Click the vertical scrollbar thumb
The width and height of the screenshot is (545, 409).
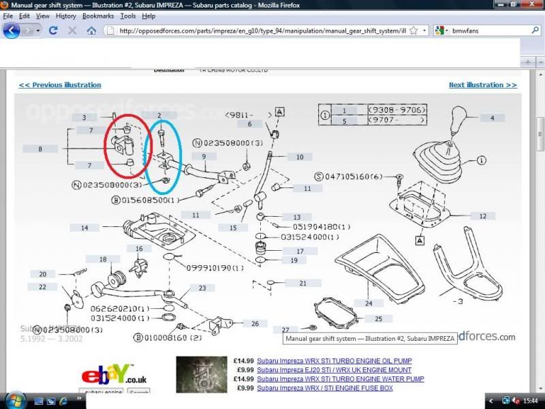540,134
